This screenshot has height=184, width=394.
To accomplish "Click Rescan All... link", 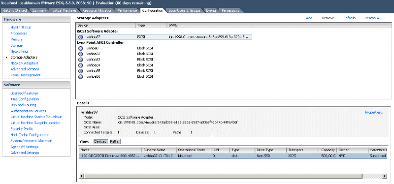I will (374, 18).
